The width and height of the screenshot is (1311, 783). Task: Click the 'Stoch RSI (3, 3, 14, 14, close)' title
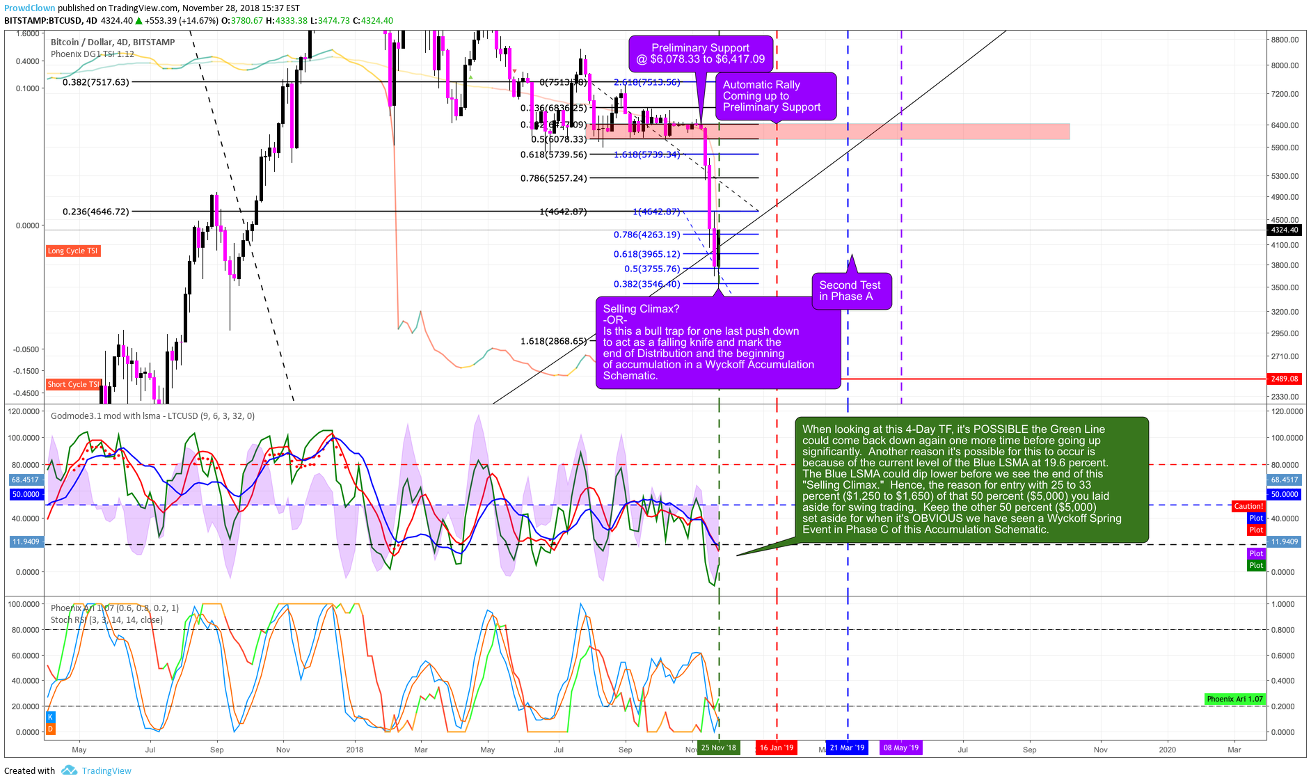pyautogui.click(x=106, y=619)
